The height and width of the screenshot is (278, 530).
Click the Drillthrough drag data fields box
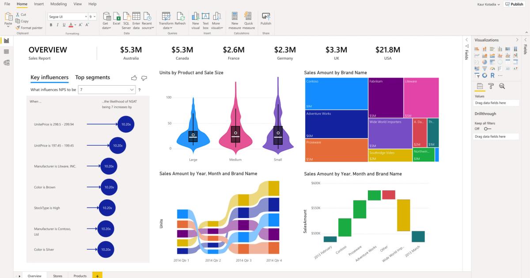click(x=497, y=137)
